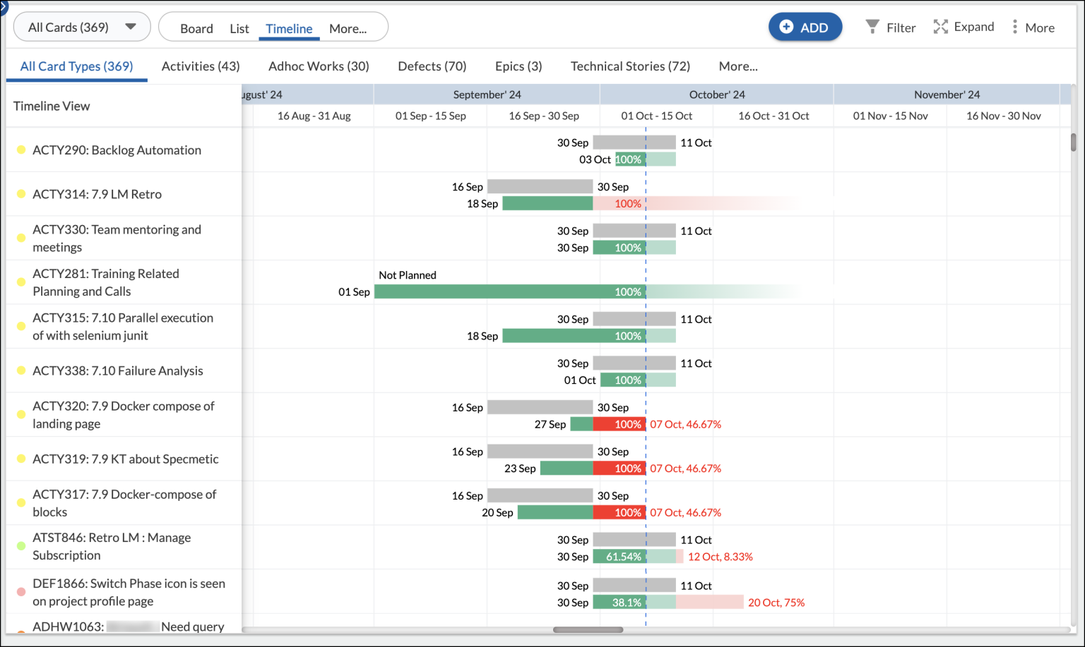
Task: Click November' 24 month header
Action: (947, 95)
